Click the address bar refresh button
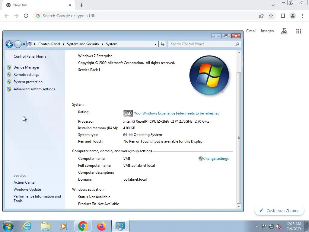Screen dimensions: 309x232 [x=162, y=44]
